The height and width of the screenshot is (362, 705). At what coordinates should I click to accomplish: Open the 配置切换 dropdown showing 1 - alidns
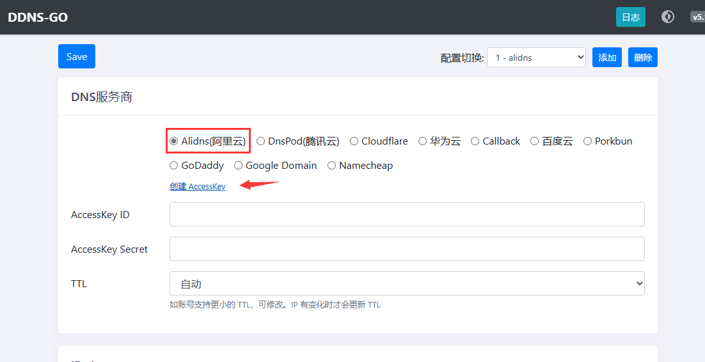click(536, 58)
